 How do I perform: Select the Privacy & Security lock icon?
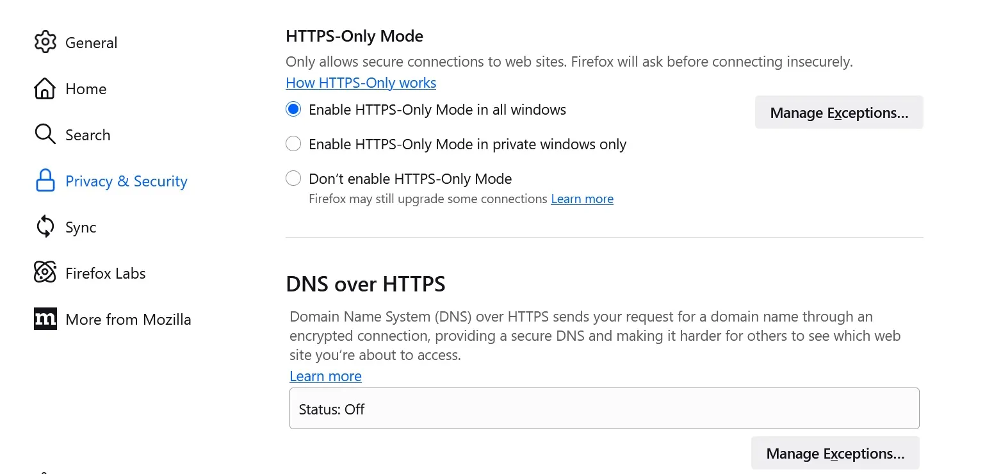tap(45, 181)
